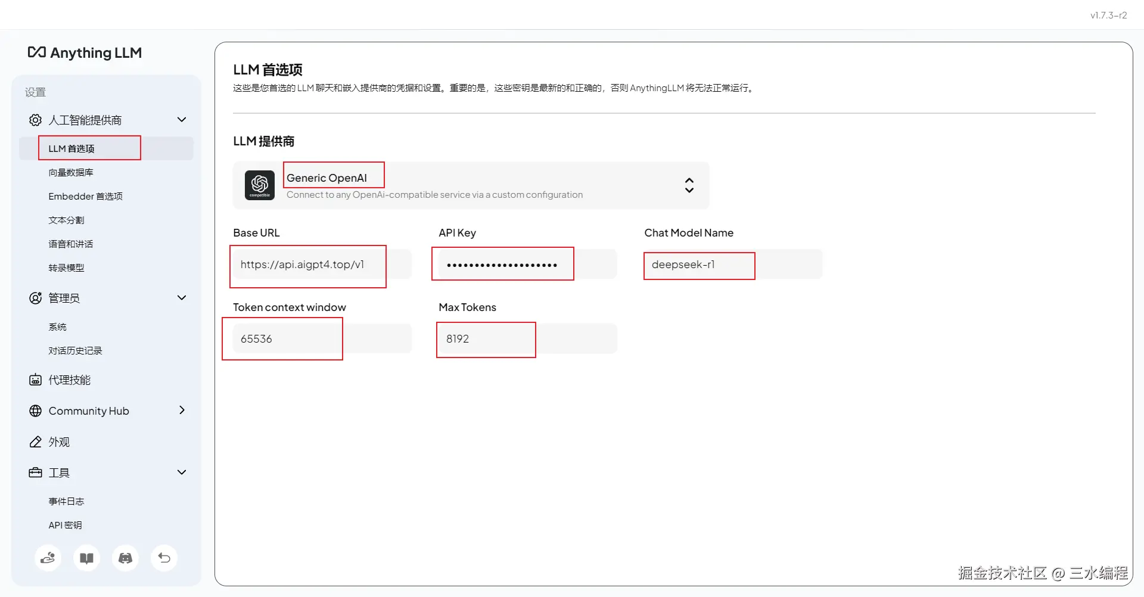This screenshot has height=597, width=1144.
Task: Open the documentation book icon
Action: [86, 558]
